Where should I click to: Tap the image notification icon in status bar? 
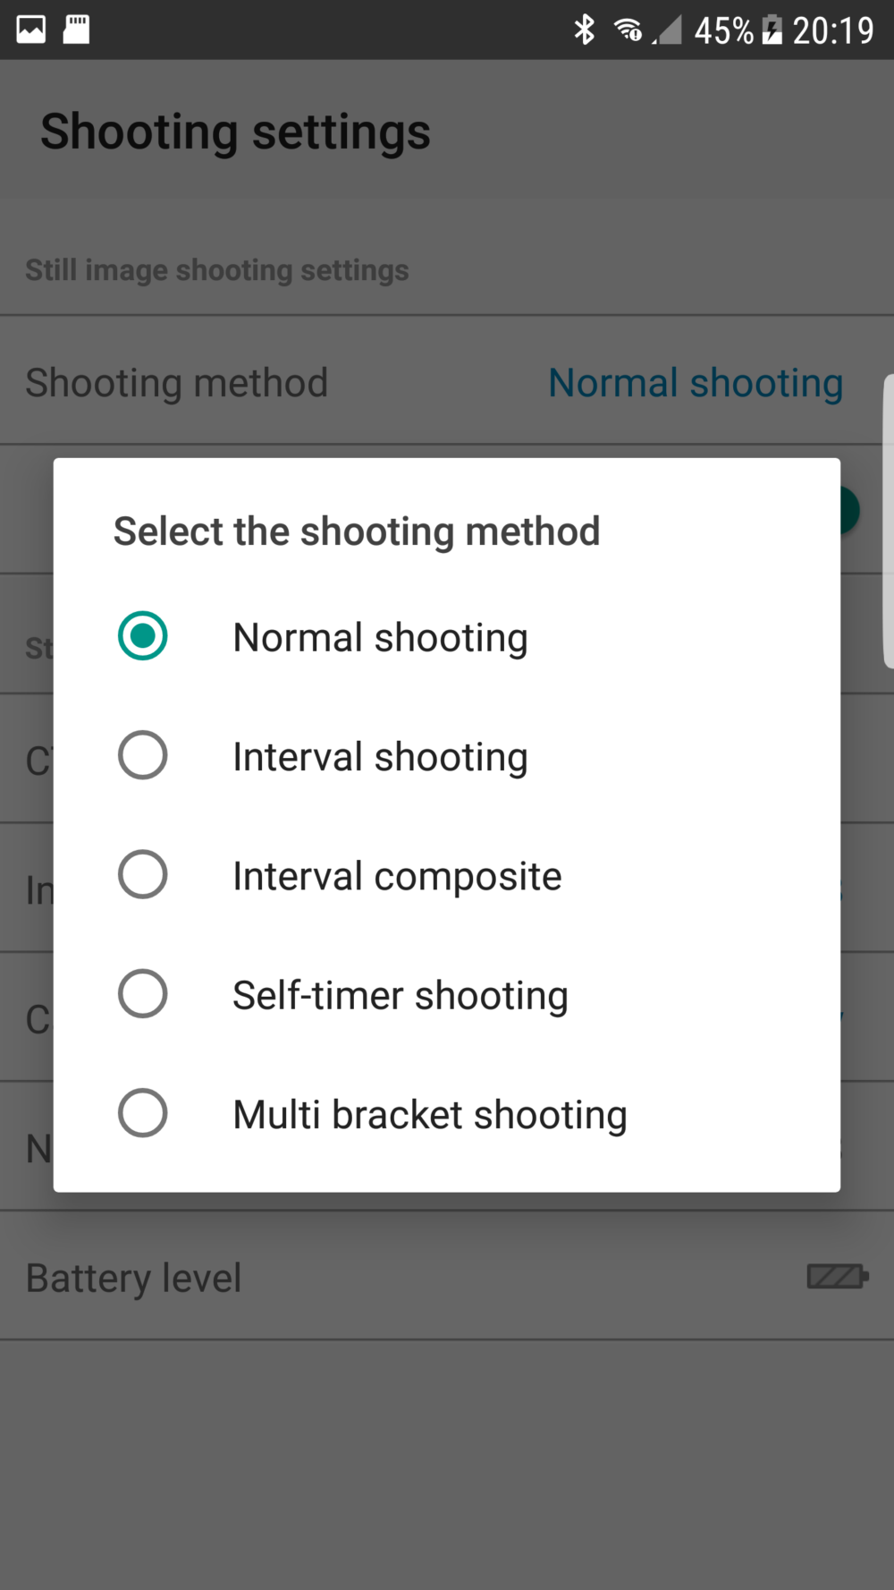[31, 30]
